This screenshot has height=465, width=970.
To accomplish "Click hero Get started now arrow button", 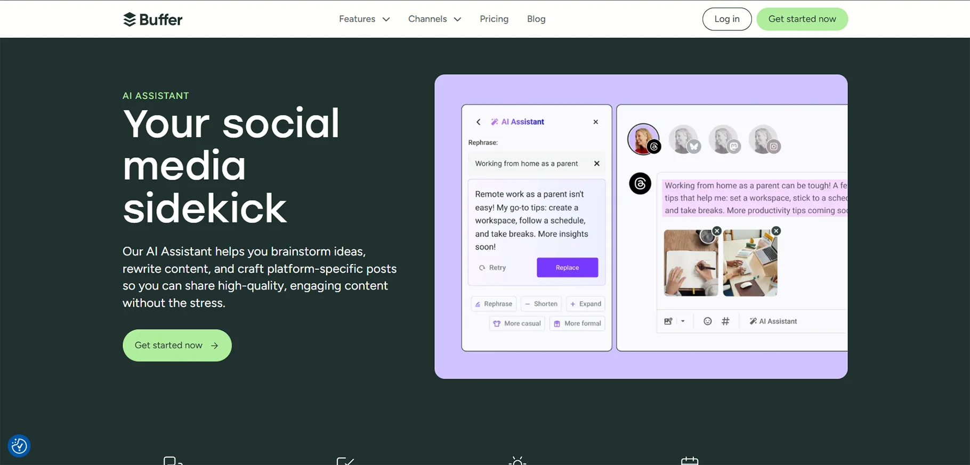I will (177, 346).
